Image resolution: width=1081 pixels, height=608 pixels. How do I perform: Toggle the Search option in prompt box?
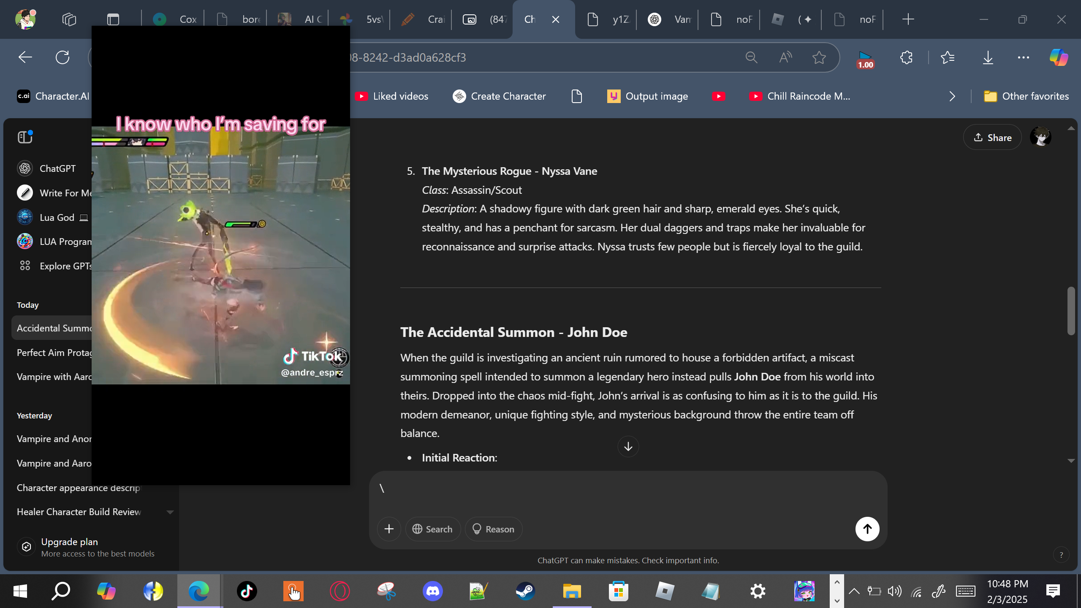pyautogui.click(x=432, y=529)
